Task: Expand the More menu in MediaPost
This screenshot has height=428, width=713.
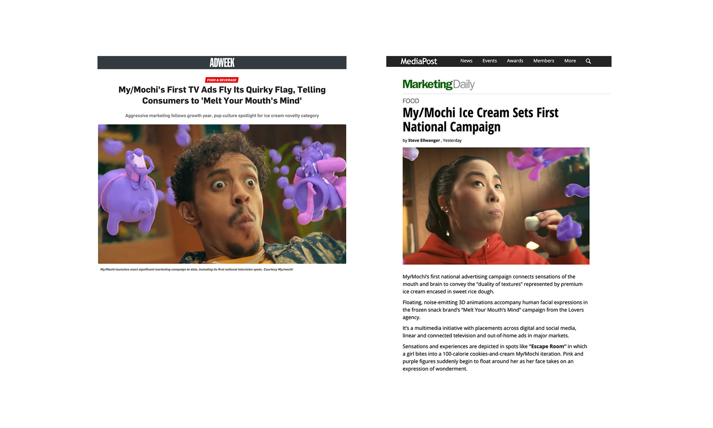Action: click(570, 61)
